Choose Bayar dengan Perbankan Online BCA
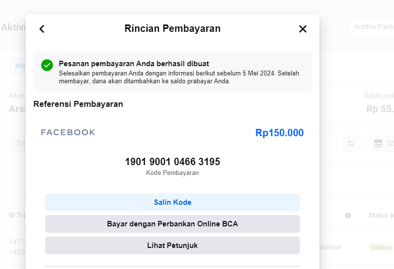The height and width of the screenshot is (269, 394). [172, 224]
